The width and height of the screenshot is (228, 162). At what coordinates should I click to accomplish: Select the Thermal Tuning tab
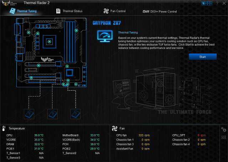click(x=26, y=11)
